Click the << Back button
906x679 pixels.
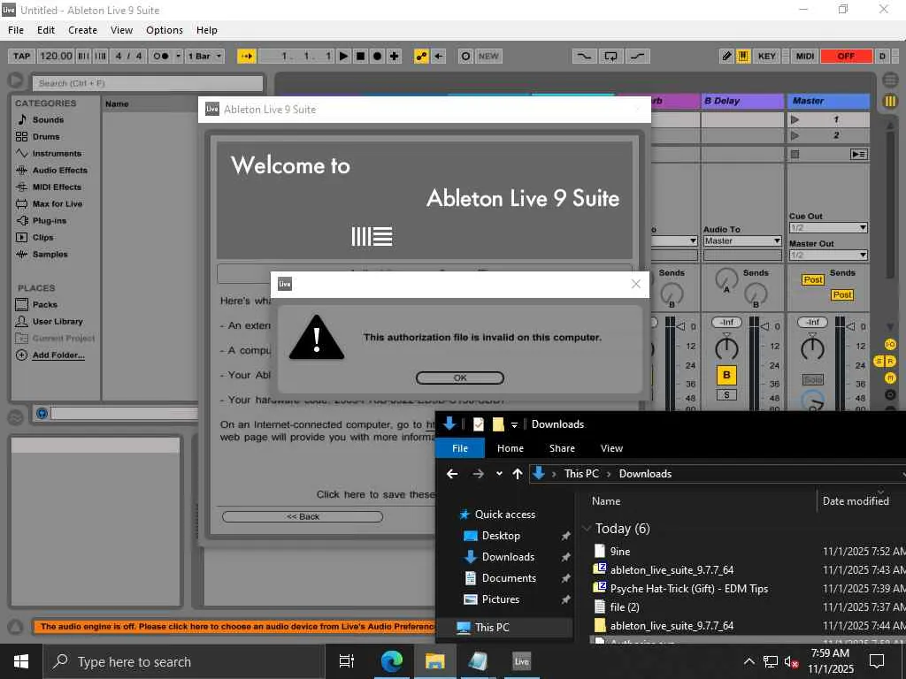point(303,516)
